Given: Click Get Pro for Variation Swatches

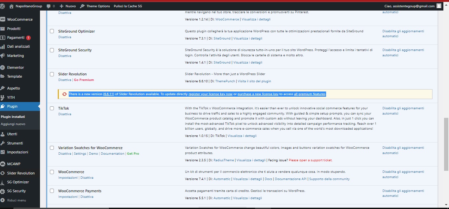Looking at the screenshot, I should tap(133, 154).
